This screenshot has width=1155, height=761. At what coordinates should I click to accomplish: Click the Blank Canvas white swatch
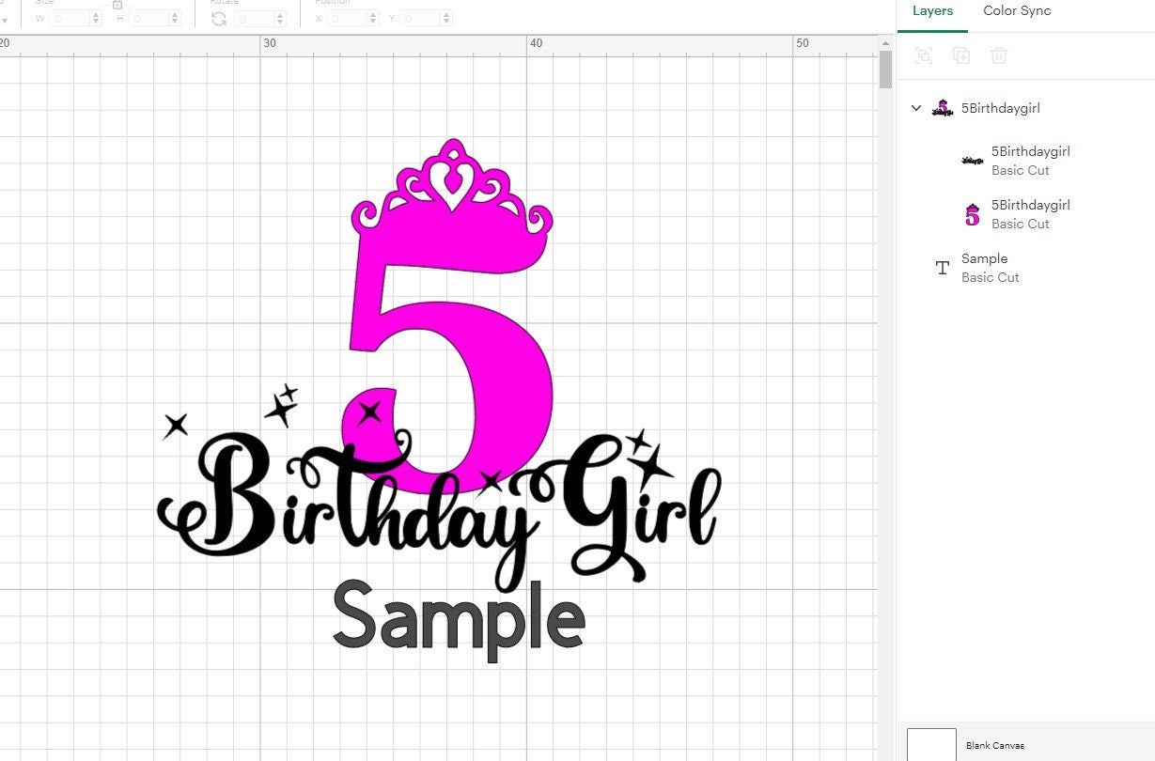[931, 744]
